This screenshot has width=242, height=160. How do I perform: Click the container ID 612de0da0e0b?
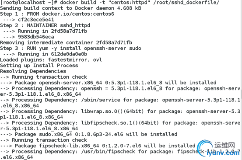click(69, 54)
